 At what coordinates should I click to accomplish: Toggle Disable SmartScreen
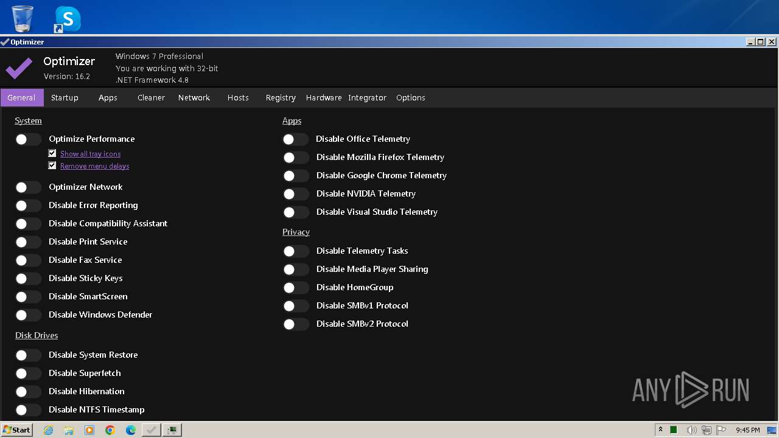point(28,297)
